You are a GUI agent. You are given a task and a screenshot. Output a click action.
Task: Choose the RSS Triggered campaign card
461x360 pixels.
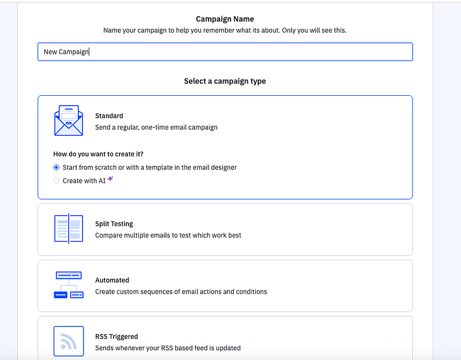click(225, 339)
